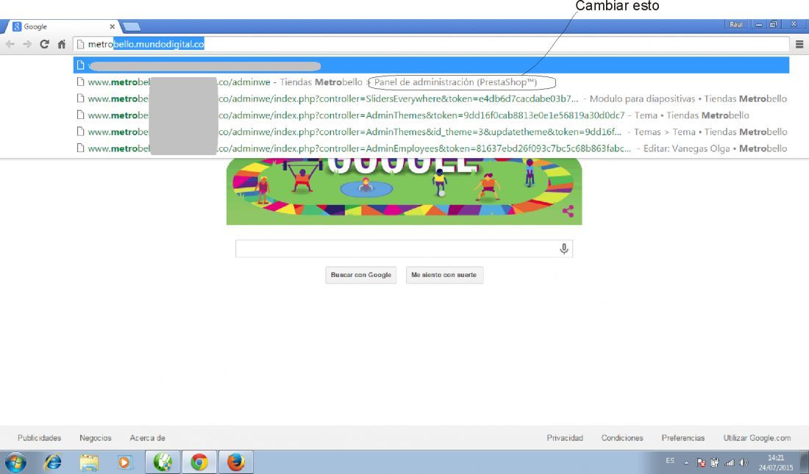809x474 pixels.
Task: Click the browser Back arrow
Action: coord(10,44)
